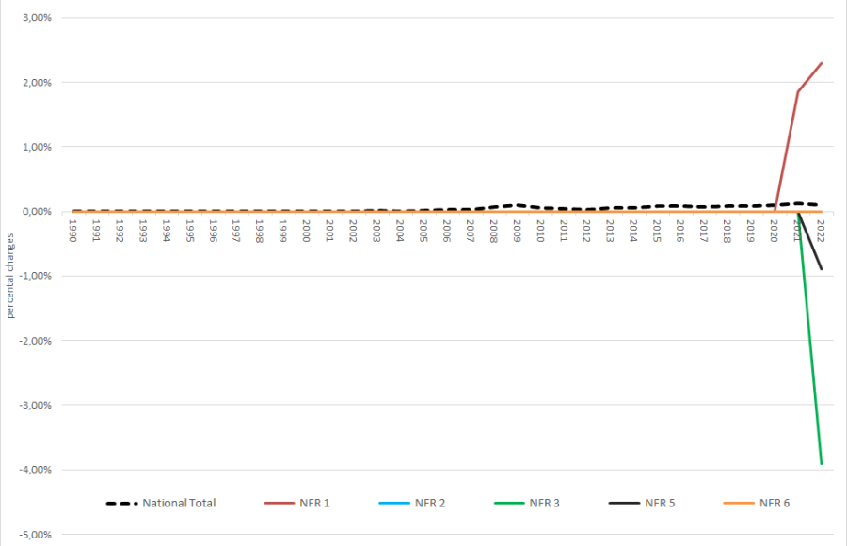The image size is (847, 546).
Task: Click the 3,00% y-axis label
Action: (34, 18)
